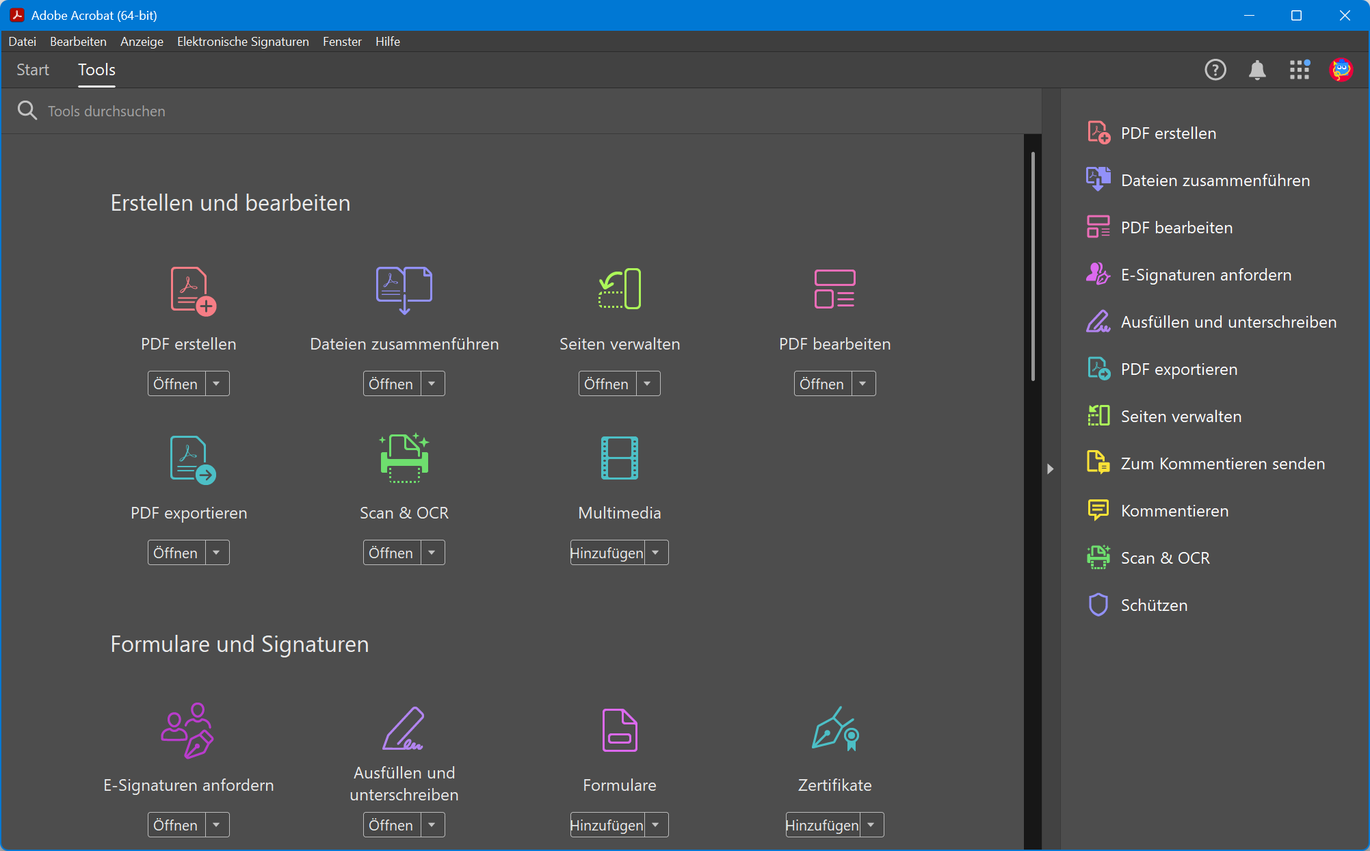Open the user profile avatar
Screen dimensions: 1370x851
[x=1341, y=70]
